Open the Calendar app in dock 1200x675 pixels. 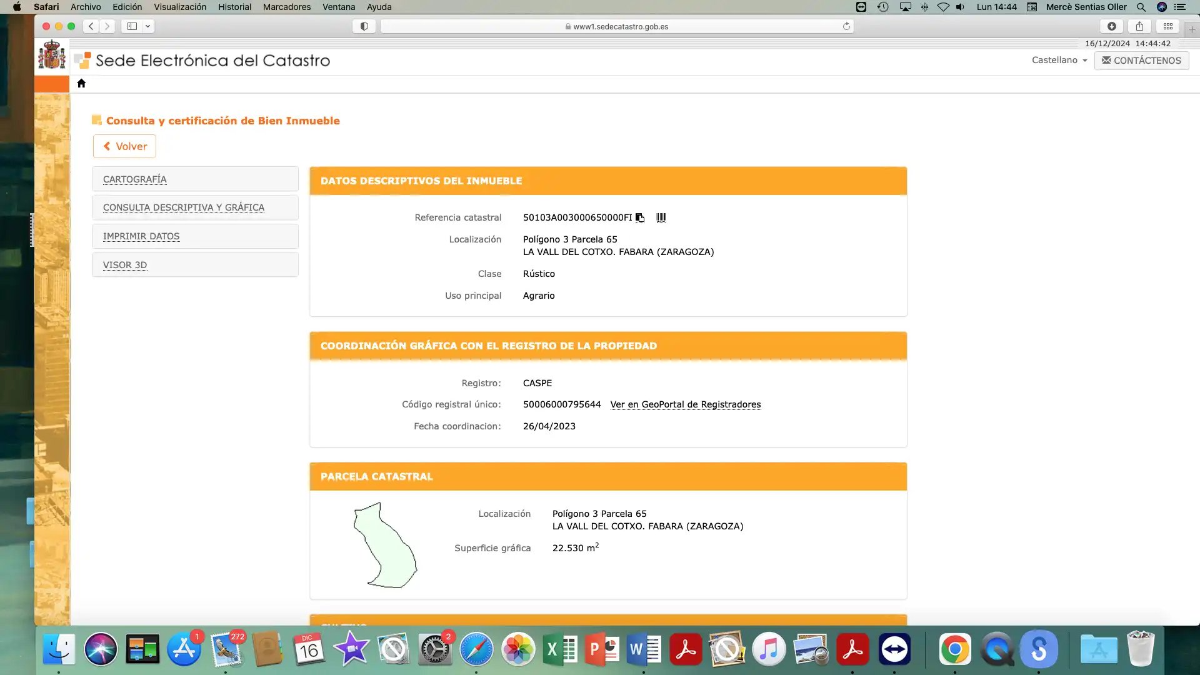[x=309, y=649]
